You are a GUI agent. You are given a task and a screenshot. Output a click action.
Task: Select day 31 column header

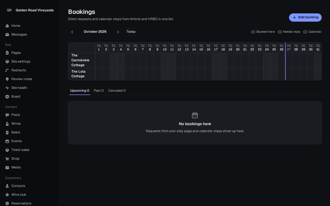(x=318, y=48)
